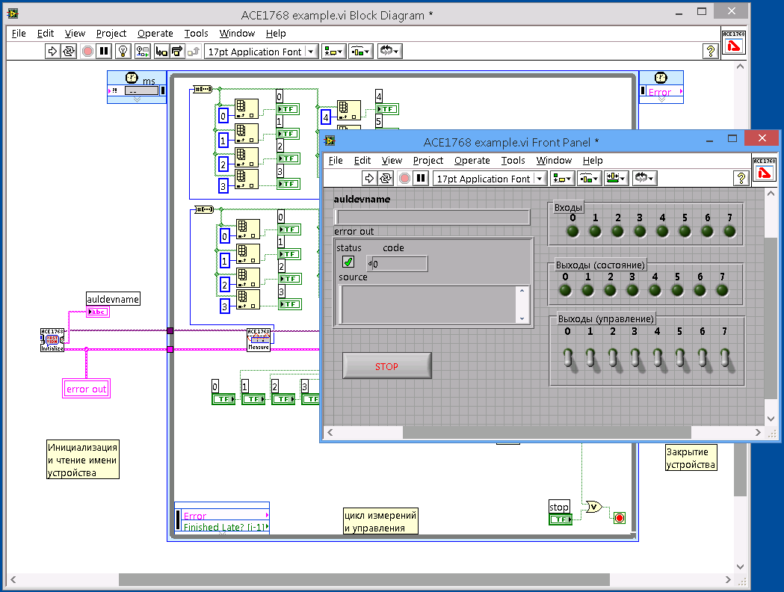Click the error out status checkmark

pyautogui.click(x=348, y=262)
